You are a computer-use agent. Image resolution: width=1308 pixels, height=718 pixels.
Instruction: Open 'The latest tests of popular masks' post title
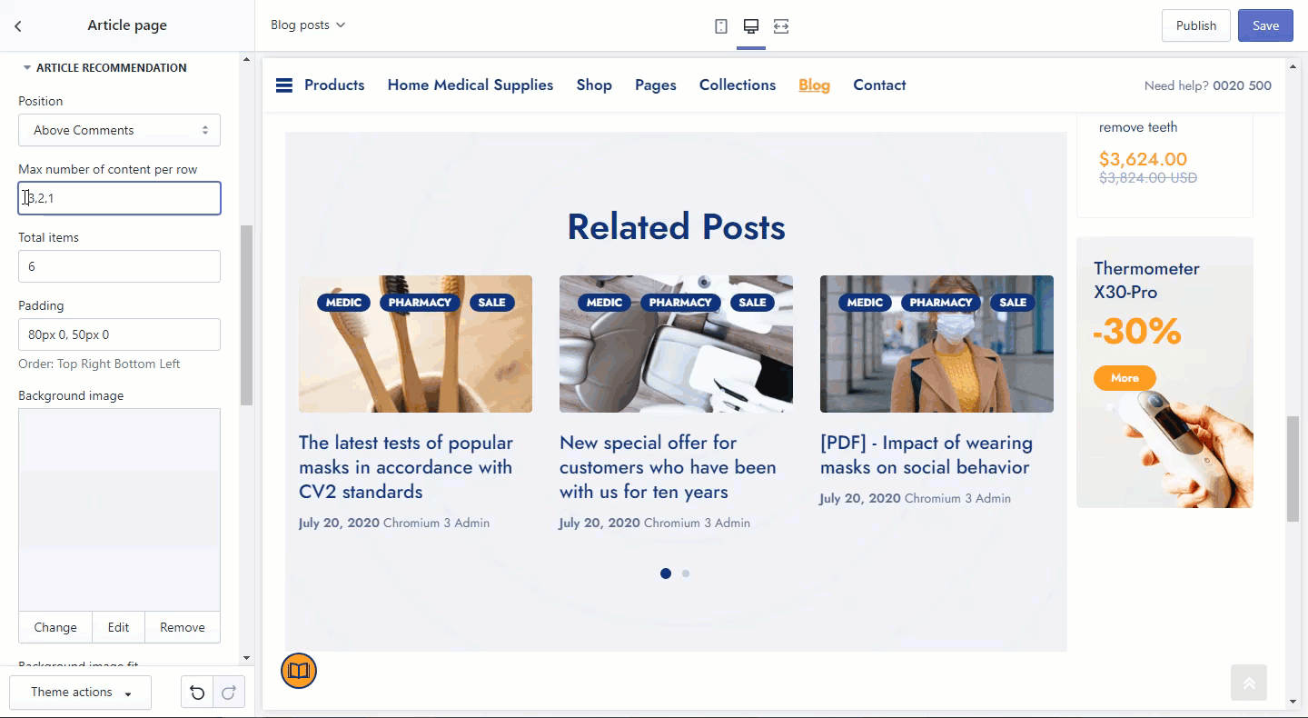click(406, 467)
